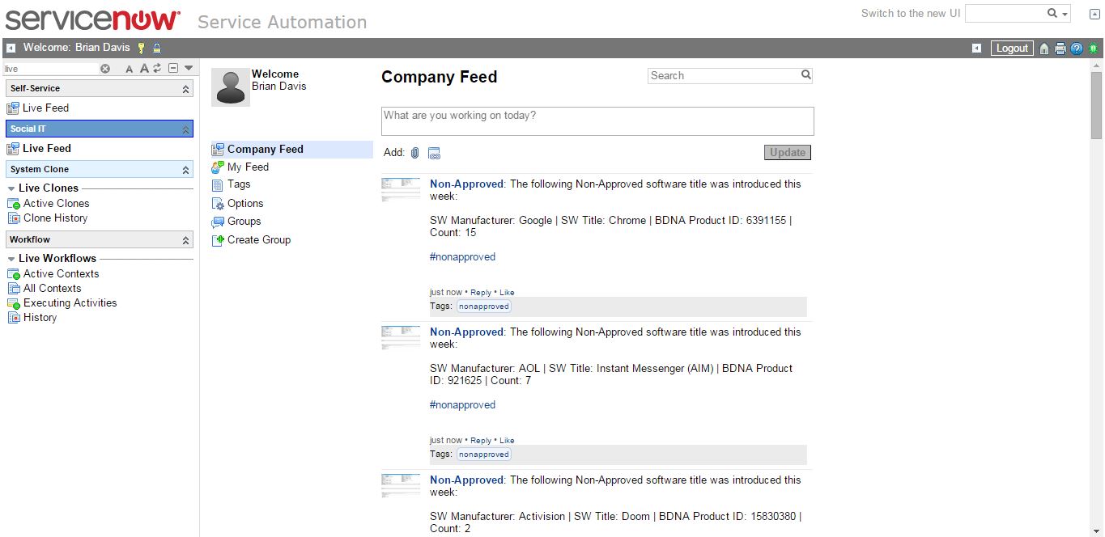Image resolution: width=1105 pixels, height=537 pixels.
Task: Collapse the Self-Service section
Action: point(185,89)
